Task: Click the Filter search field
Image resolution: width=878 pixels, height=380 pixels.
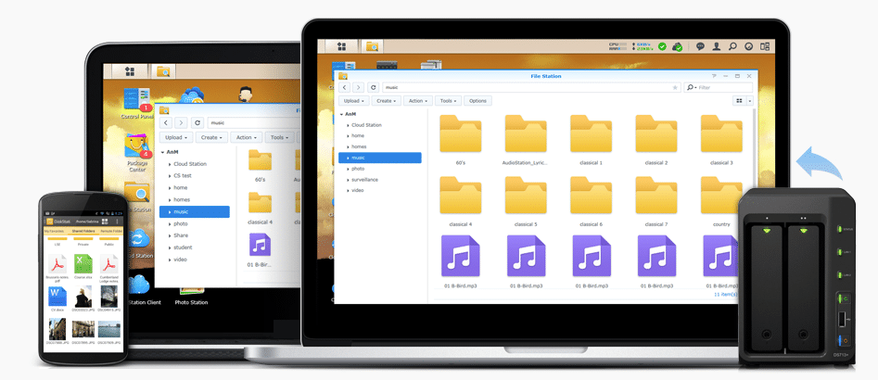Action: (719, 87)
